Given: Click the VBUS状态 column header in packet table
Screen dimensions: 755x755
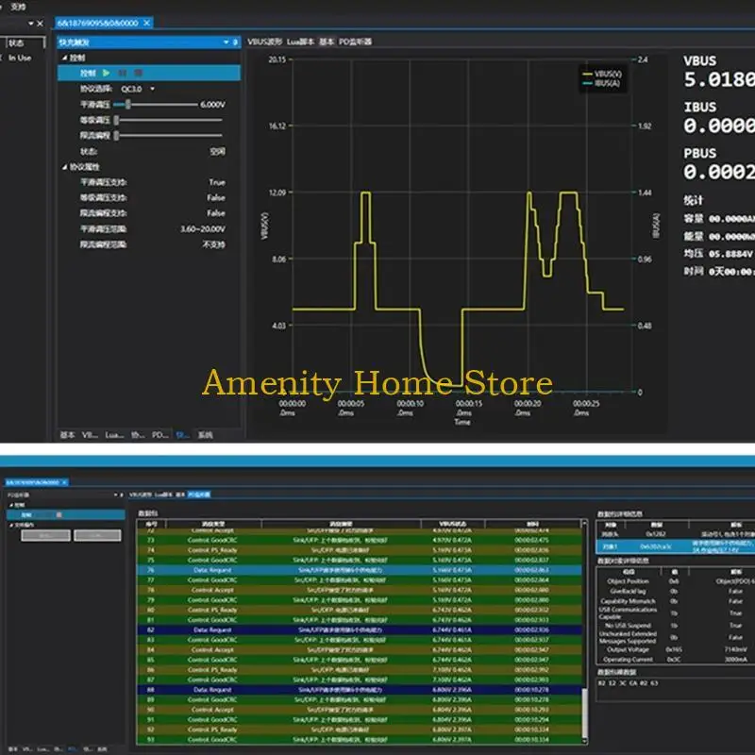Looking at the screenshot, I should [452, 524].
